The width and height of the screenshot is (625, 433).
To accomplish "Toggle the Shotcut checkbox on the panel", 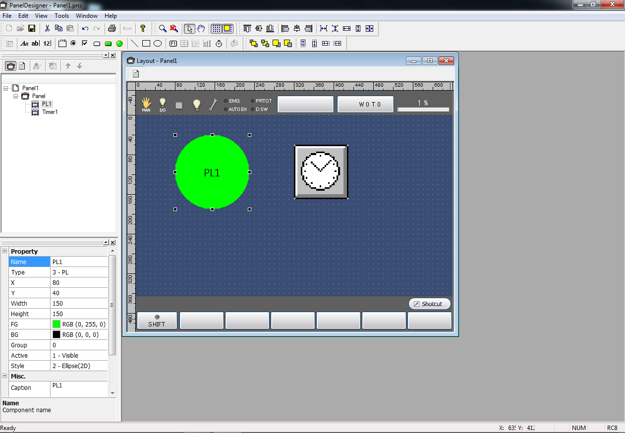I will tap(416, 304).
